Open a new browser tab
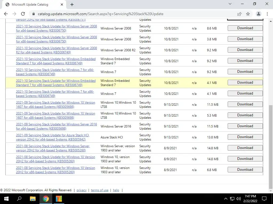Image resolution: width=273 pixels, height=204 pixels. click(x=72, y=5)
